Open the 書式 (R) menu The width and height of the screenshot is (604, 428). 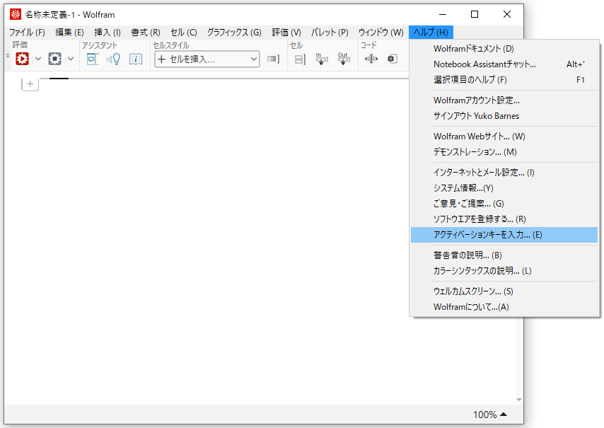pos(146,33)
